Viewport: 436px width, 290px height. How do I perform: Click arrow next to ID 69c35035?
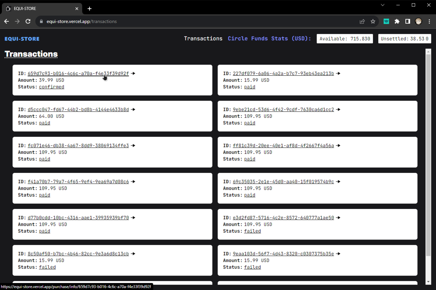tap(338, 182)
